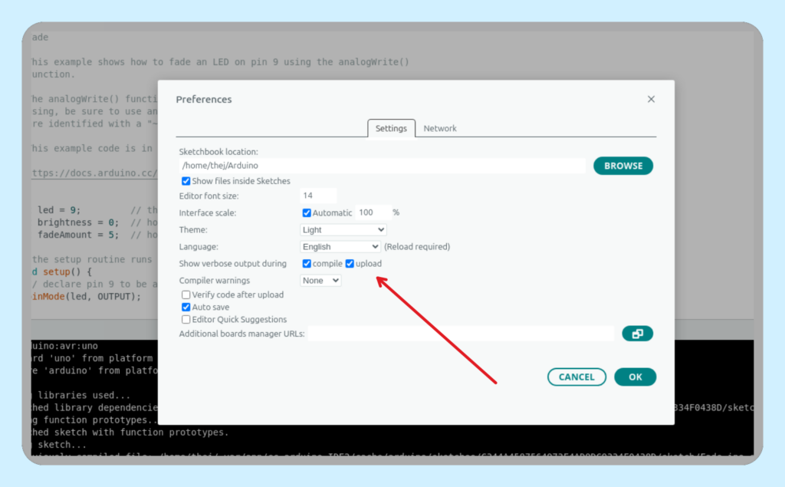The width and height of the screenshot is (785, 487).
Task: Confirm preferences with OK button
Action: pyautogui.click(x=635, y=377)
